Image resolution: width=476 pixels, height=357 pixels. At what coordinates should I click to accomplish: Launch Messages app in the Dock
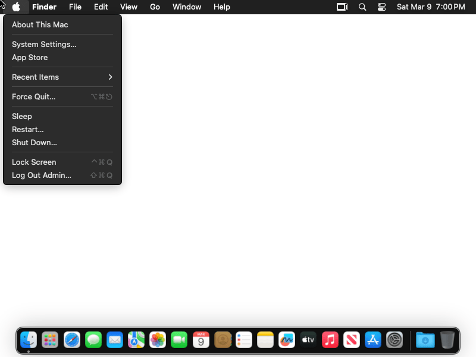point(93,340)
